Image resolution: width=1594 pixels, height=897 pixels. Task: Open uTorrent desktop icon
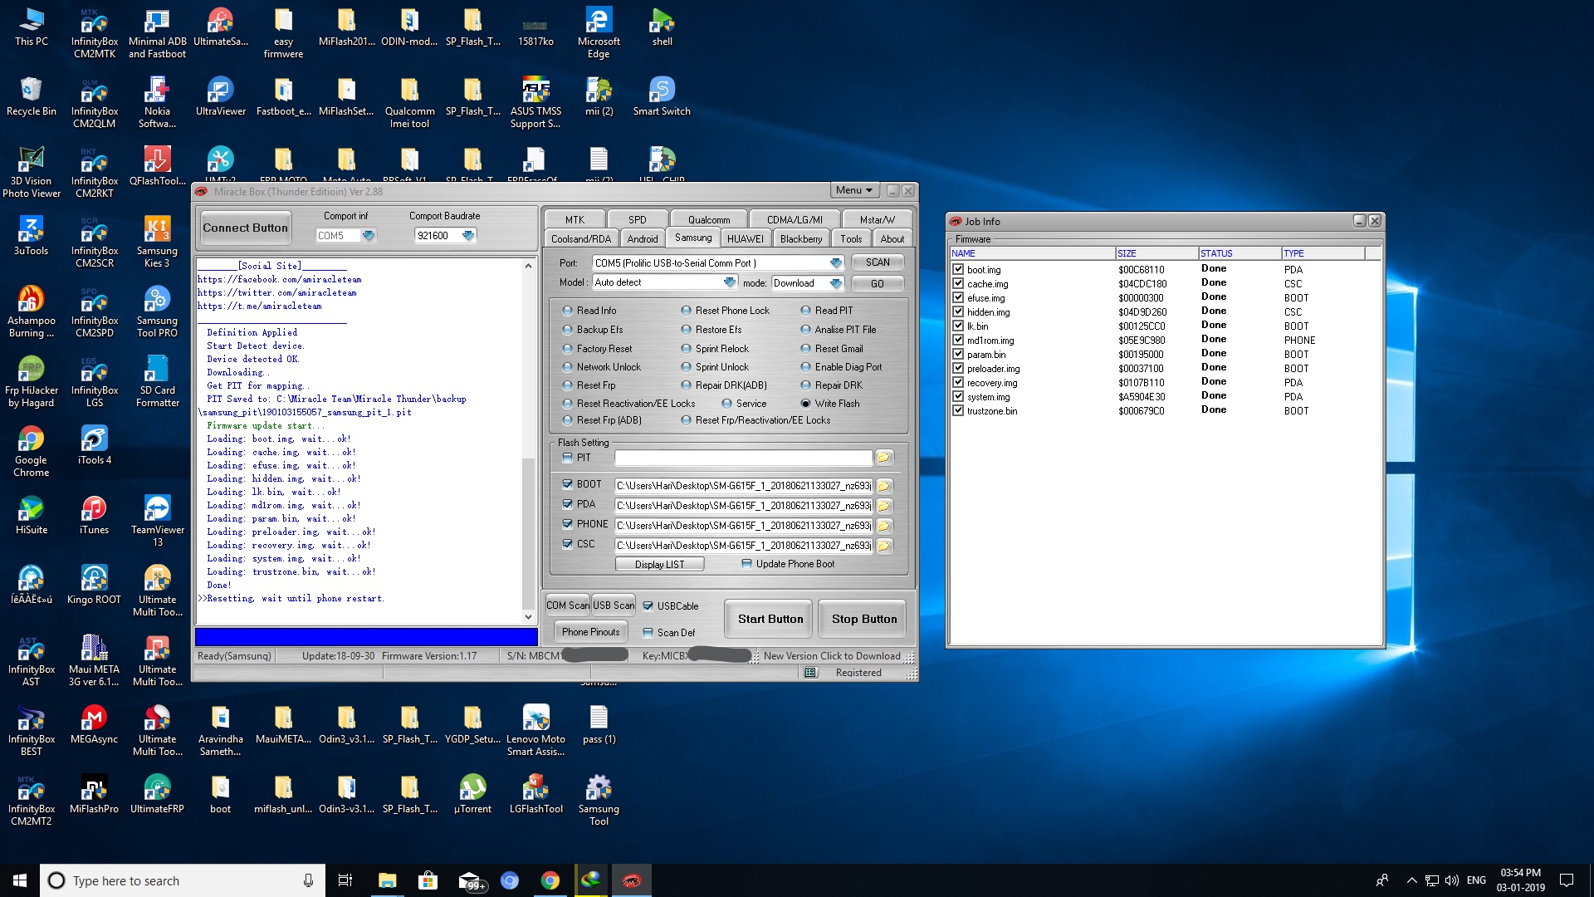coord(472,794)
